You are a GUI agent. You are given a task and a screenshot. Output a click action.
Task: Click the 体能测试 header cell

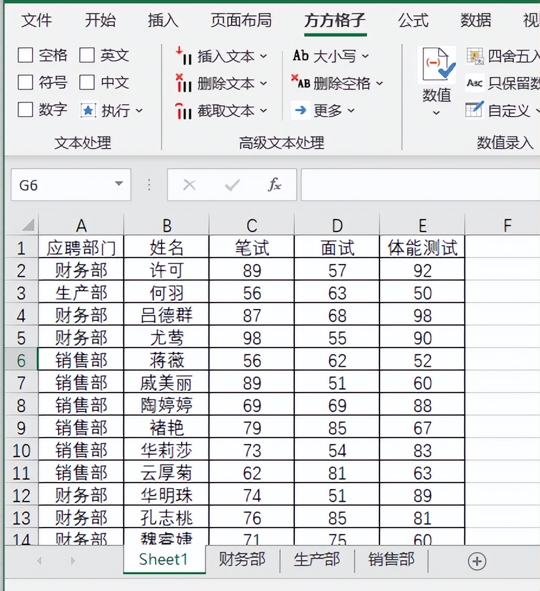tap(422, 248)
